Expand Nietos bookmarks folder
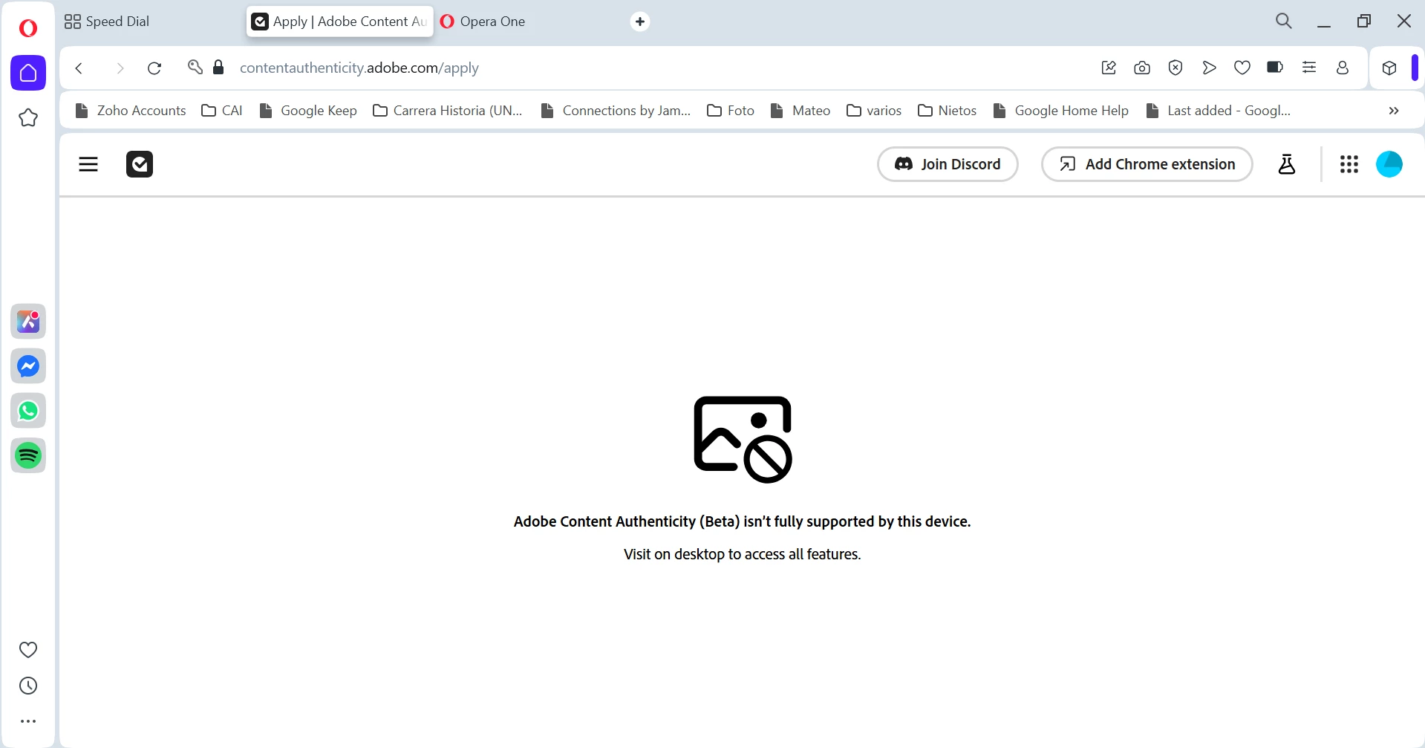 tap(947, 111)
